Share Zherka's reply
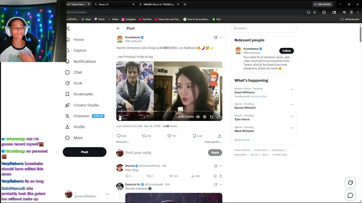362x203 pixels. 221,176
